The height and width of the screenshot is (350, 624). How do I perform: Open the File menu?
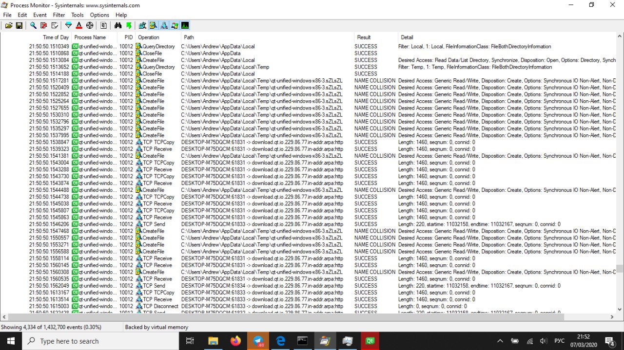7,15
